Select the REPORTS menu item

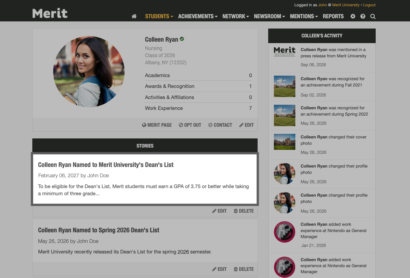point(333,16)
